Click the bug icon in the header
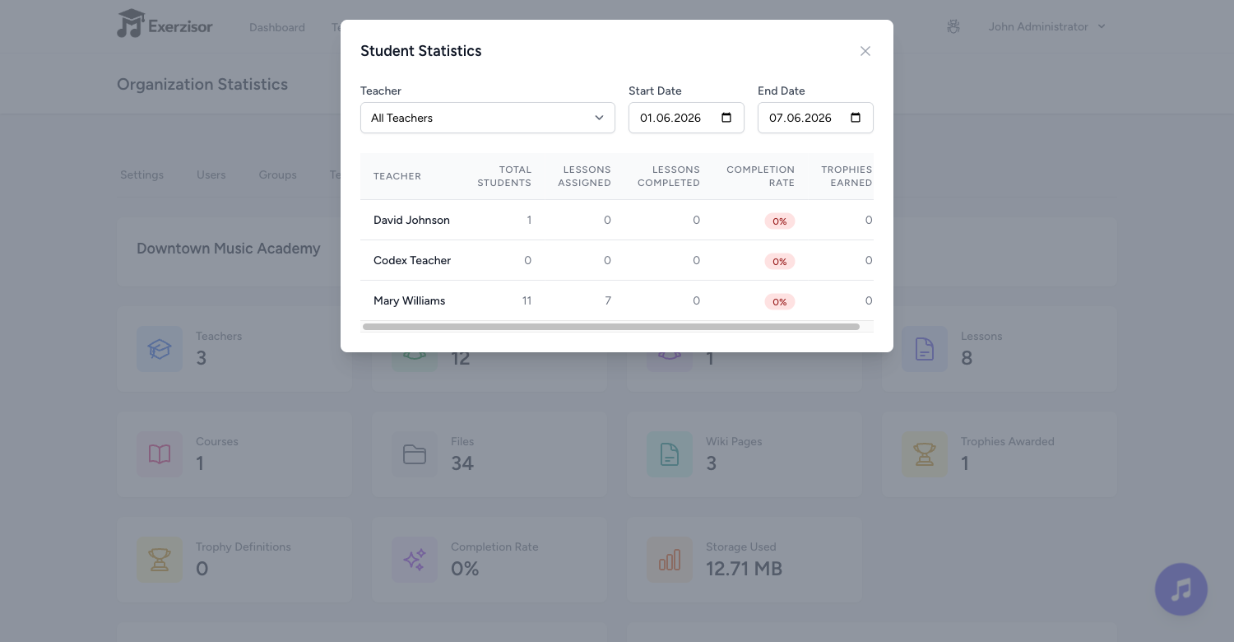Viewport: 1234px width, 642px height. point(953,26)
